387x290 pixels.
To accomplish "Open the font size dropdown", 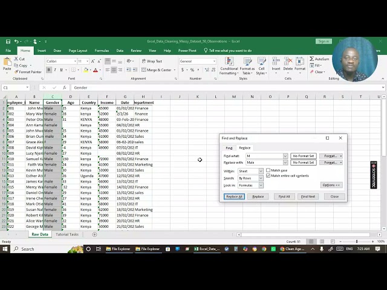I will tap(87, 61).
